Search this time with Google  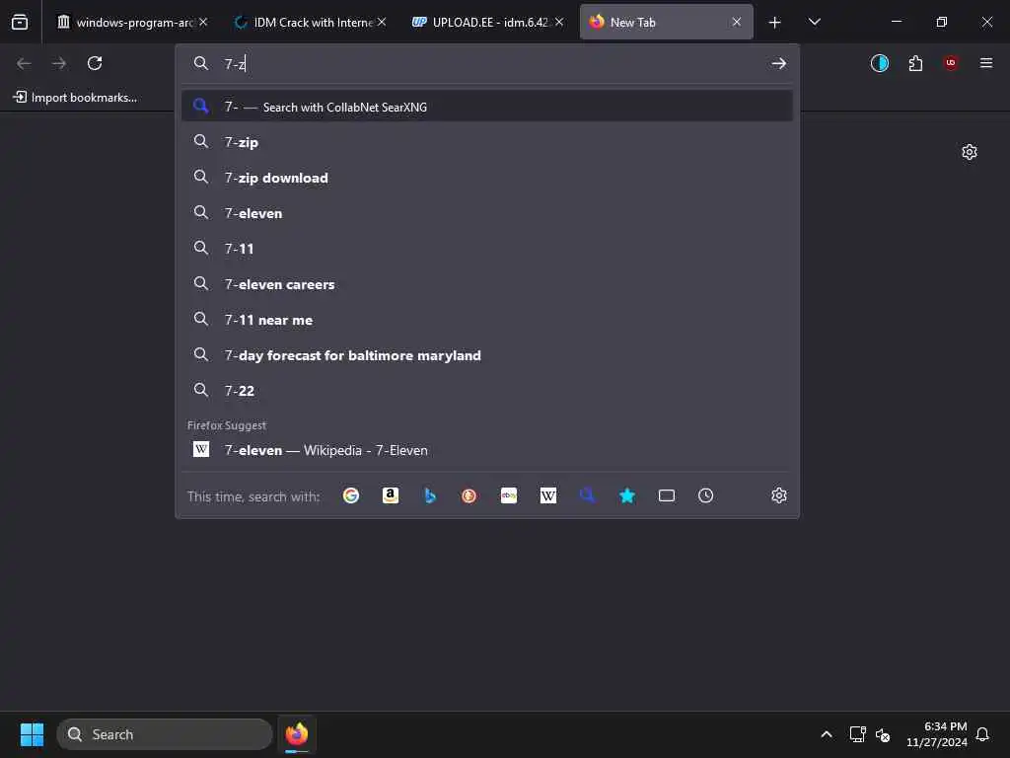[351, 495]
